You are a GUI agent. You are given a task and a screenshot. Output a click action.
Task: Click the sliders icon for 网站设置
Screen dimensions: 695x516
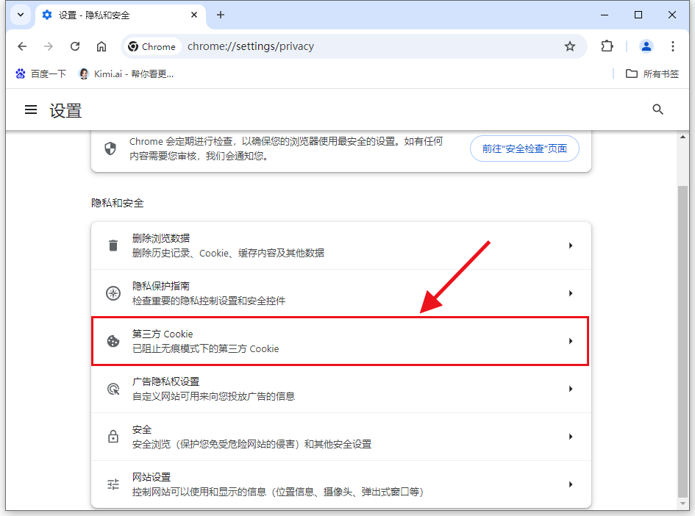point(113,484)
